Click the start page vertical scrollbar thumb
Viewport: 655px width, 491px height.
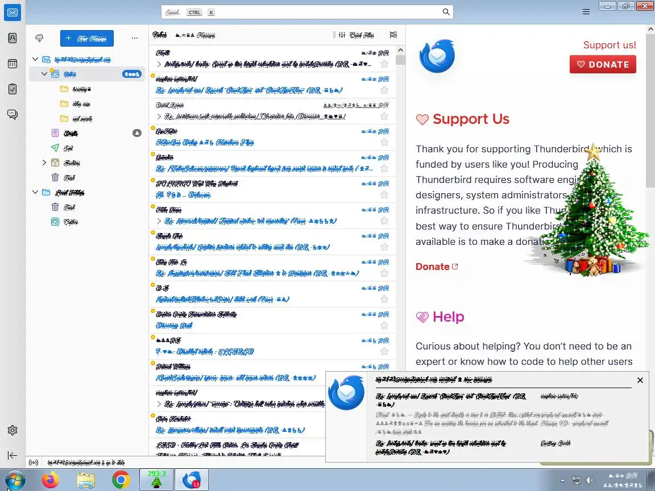(x=650, y=111)
